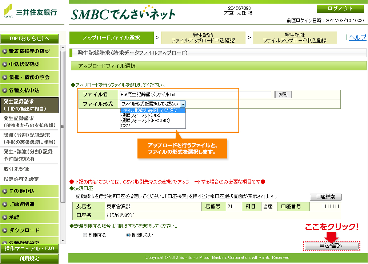Expand 承認 menu
This screenshot has width=368, height=264.
pyautogui.click(x=29, y=217)
